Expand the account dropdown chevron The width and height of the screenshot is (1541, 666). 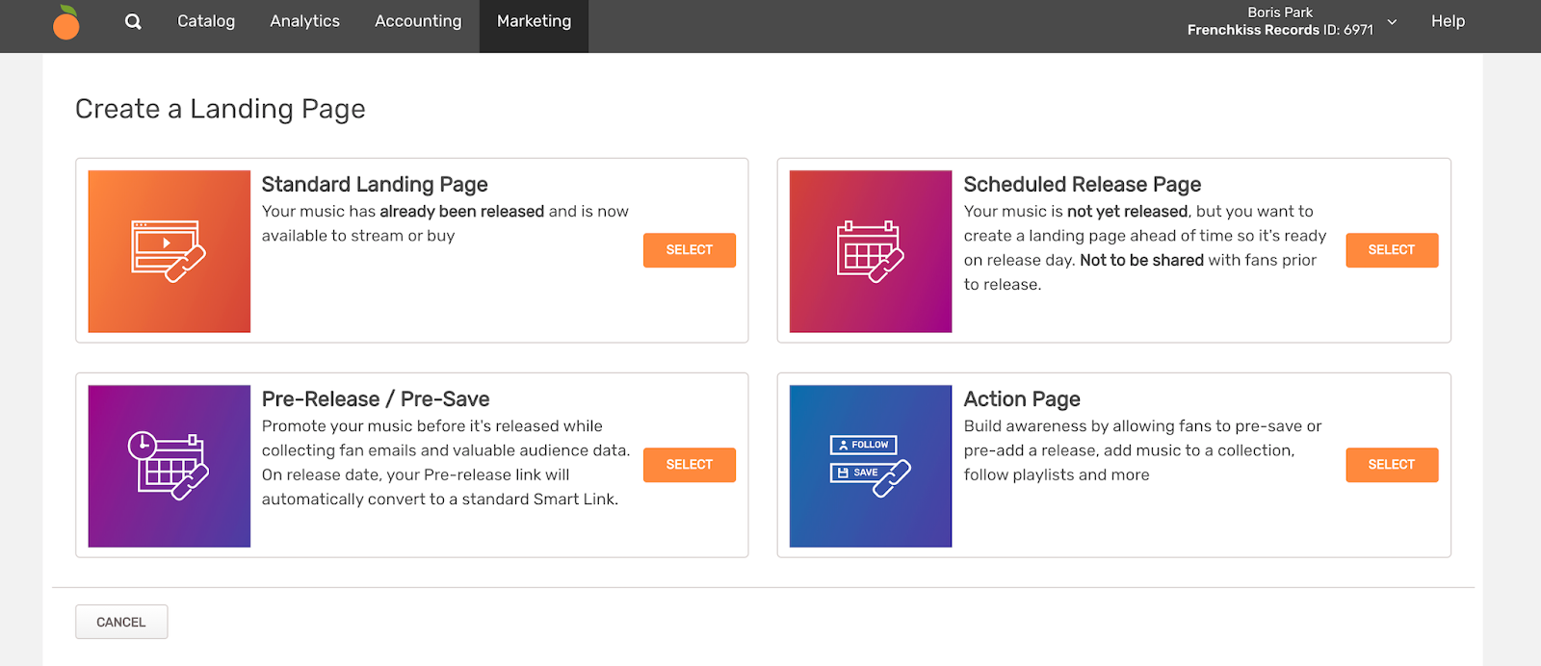1392,21
